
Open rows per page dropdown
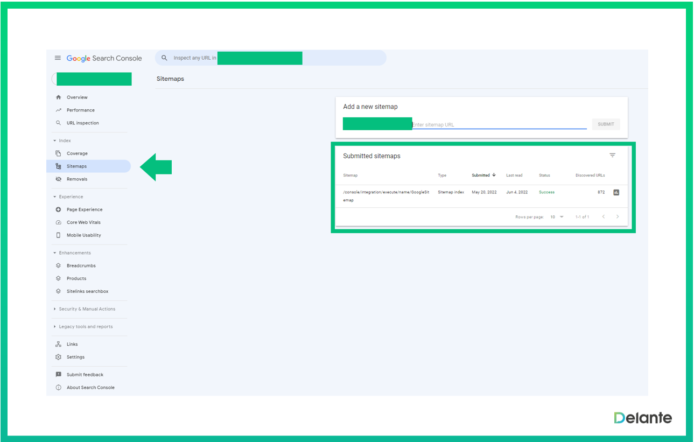point(557,217)
